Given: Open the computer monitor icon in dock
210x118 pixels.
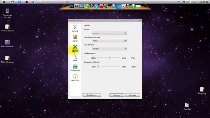Looking at the screenshot, I should (106, 6).
